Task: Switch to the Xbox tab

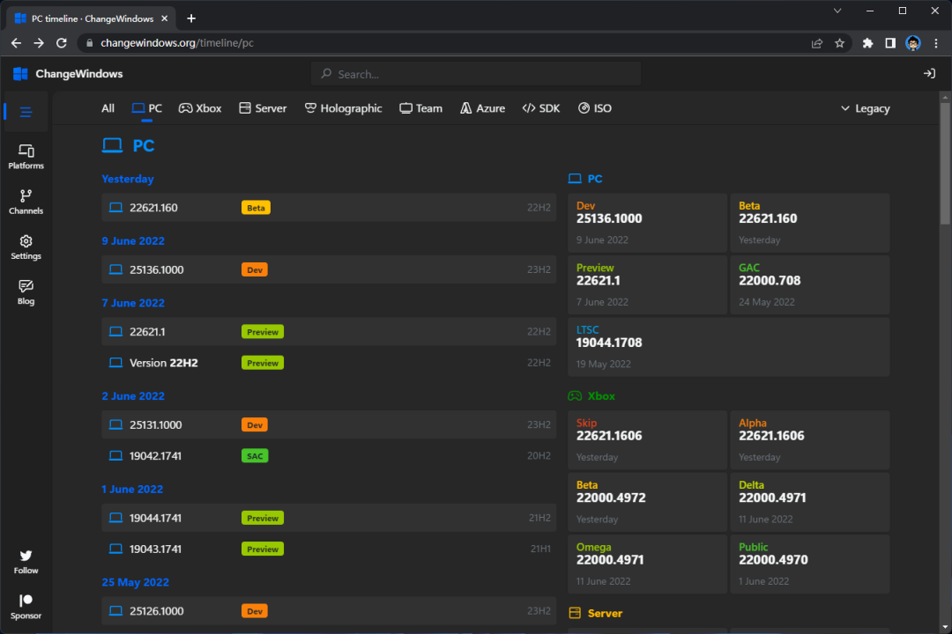Action: pyautogui.click(x=200, y=108)
